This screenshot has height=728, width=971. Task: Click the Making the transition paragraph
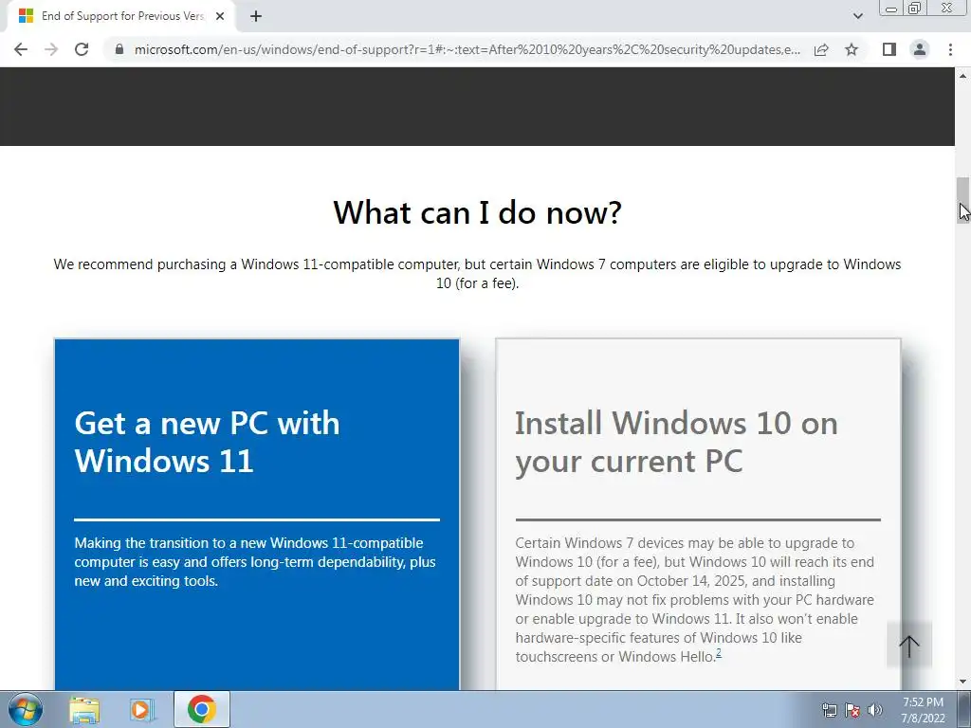pos(255,562)
